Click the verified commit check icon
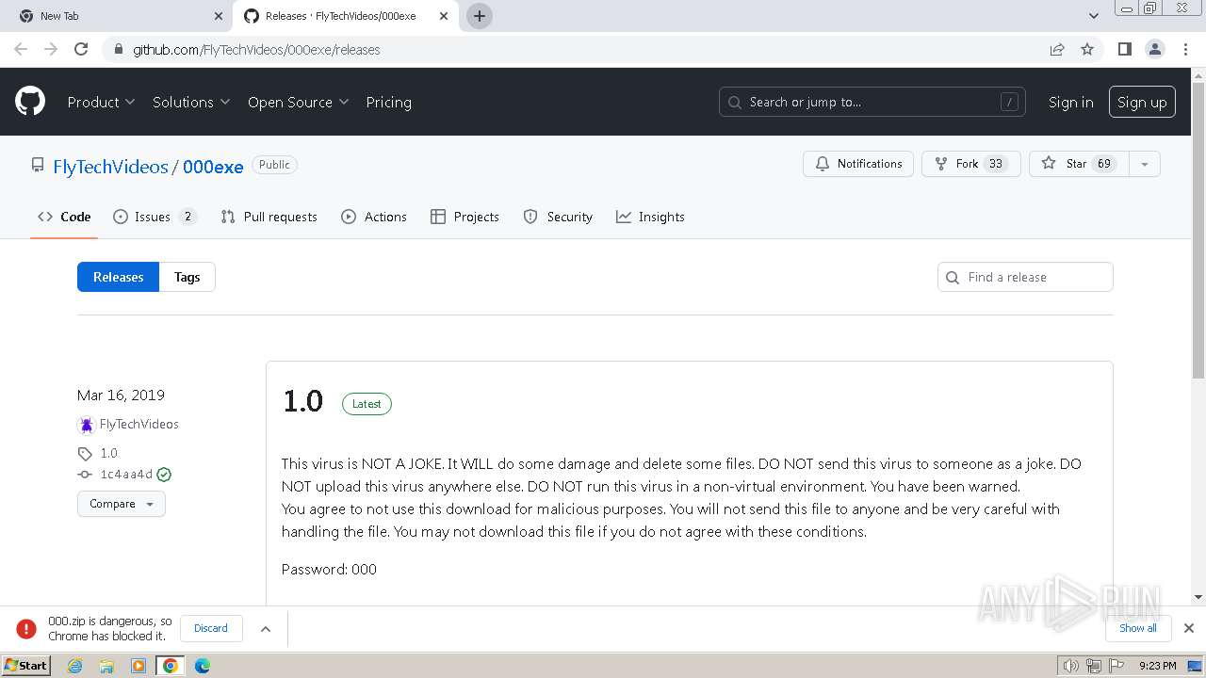The height and width of the screenshot is (678, 1206). tap(164, 475)
